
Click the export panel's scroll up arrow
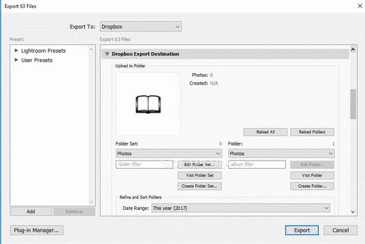pyautogui.click(x=353, y=49)
